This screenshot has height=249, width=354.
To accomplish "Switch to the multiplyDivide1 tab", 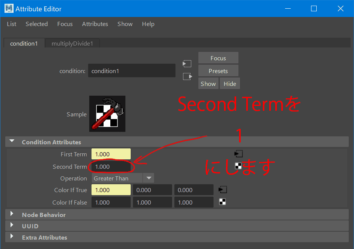I will [72, 43].
